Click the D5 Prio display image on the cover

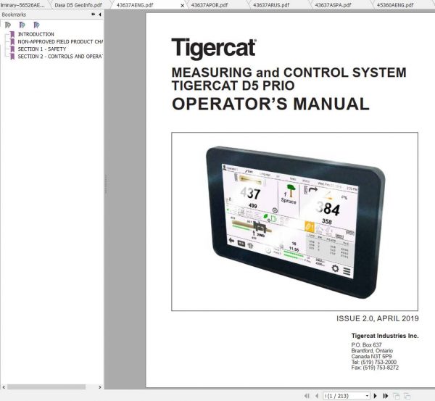coord(295,222)
